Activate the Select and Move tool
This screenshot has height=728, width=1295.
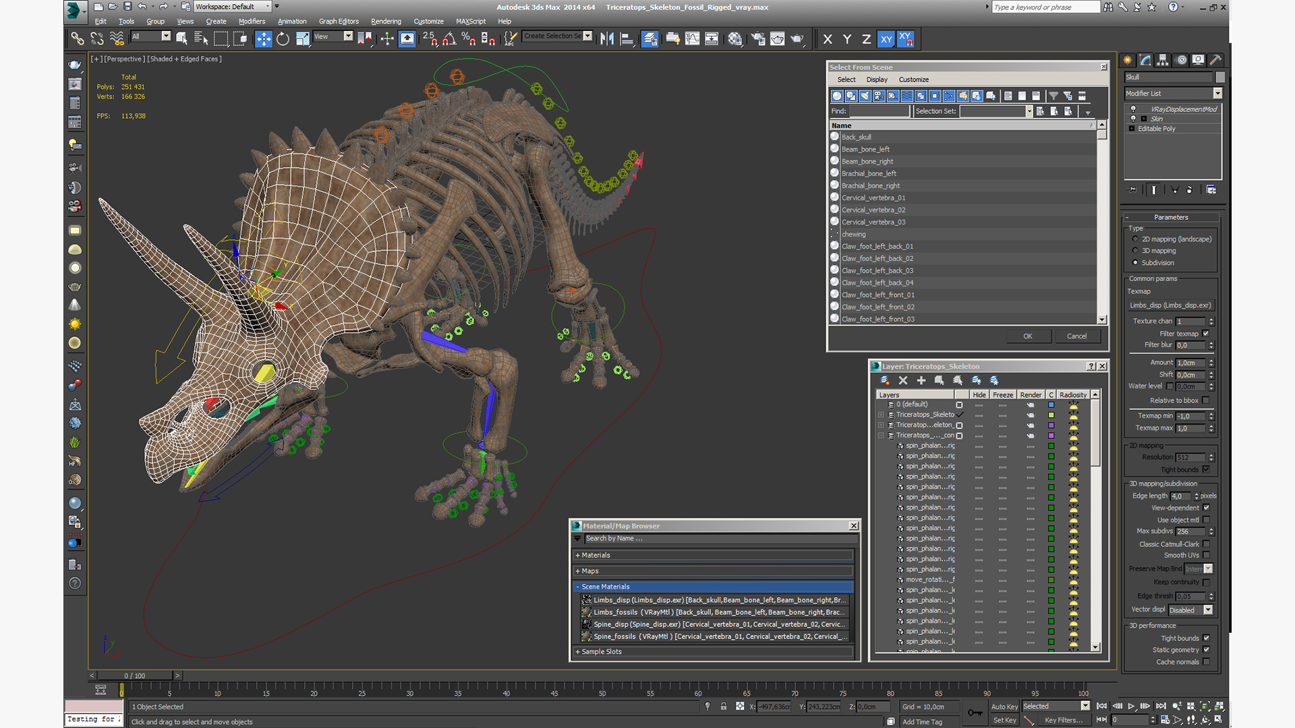pyautogui.click(x=264, y=39)
